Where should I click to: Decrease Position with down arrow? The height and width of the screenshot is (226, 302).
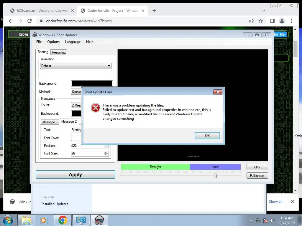[106, 147]
